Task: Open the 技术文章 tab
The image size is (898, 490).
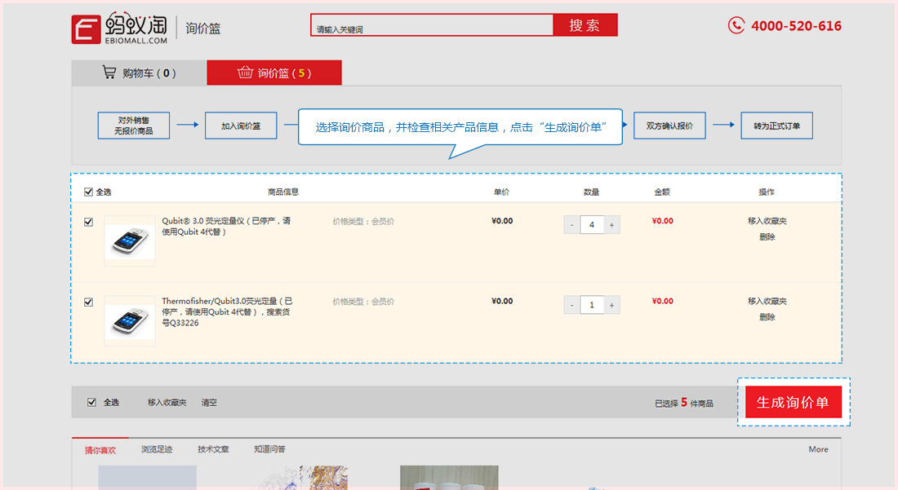Action: pyautogui.click(x=213, y=449)
